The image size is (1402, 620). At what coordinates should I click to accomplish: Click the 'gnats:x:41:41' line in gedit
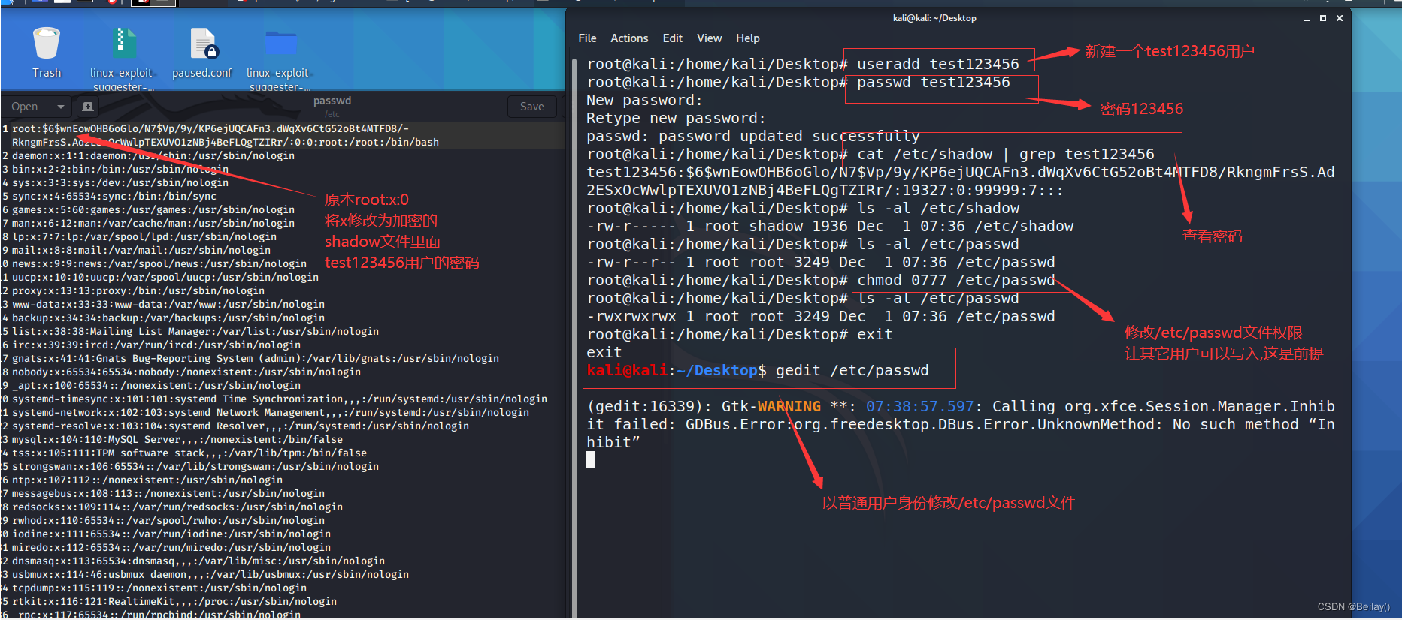click(255, 359)
